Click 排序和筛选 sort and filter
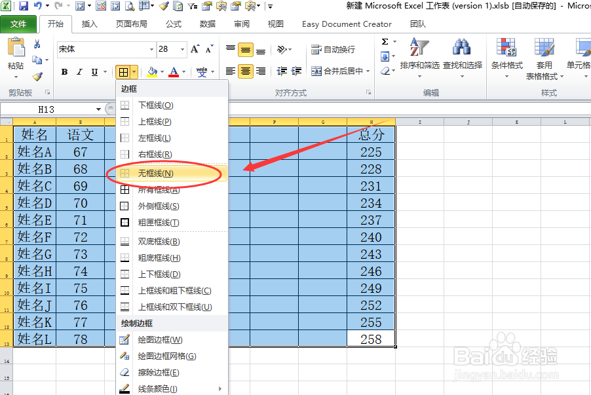The width and height of the screenshot is (591, 395). tap(419, 57)
